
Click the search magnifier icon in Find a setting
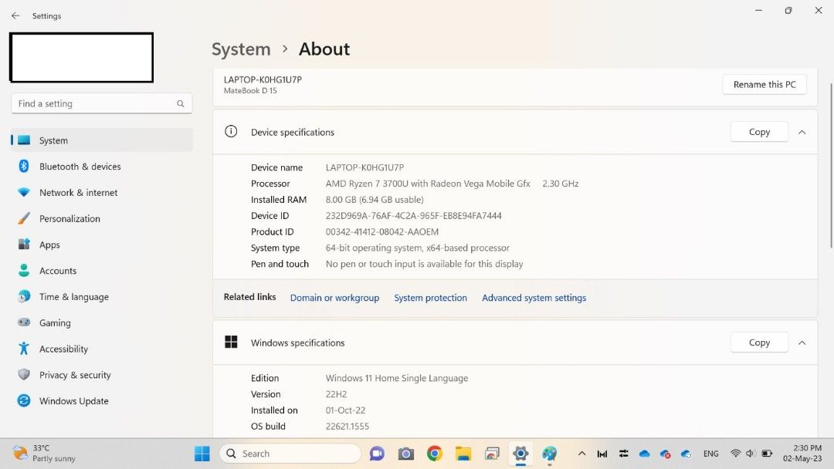point(180,103)
